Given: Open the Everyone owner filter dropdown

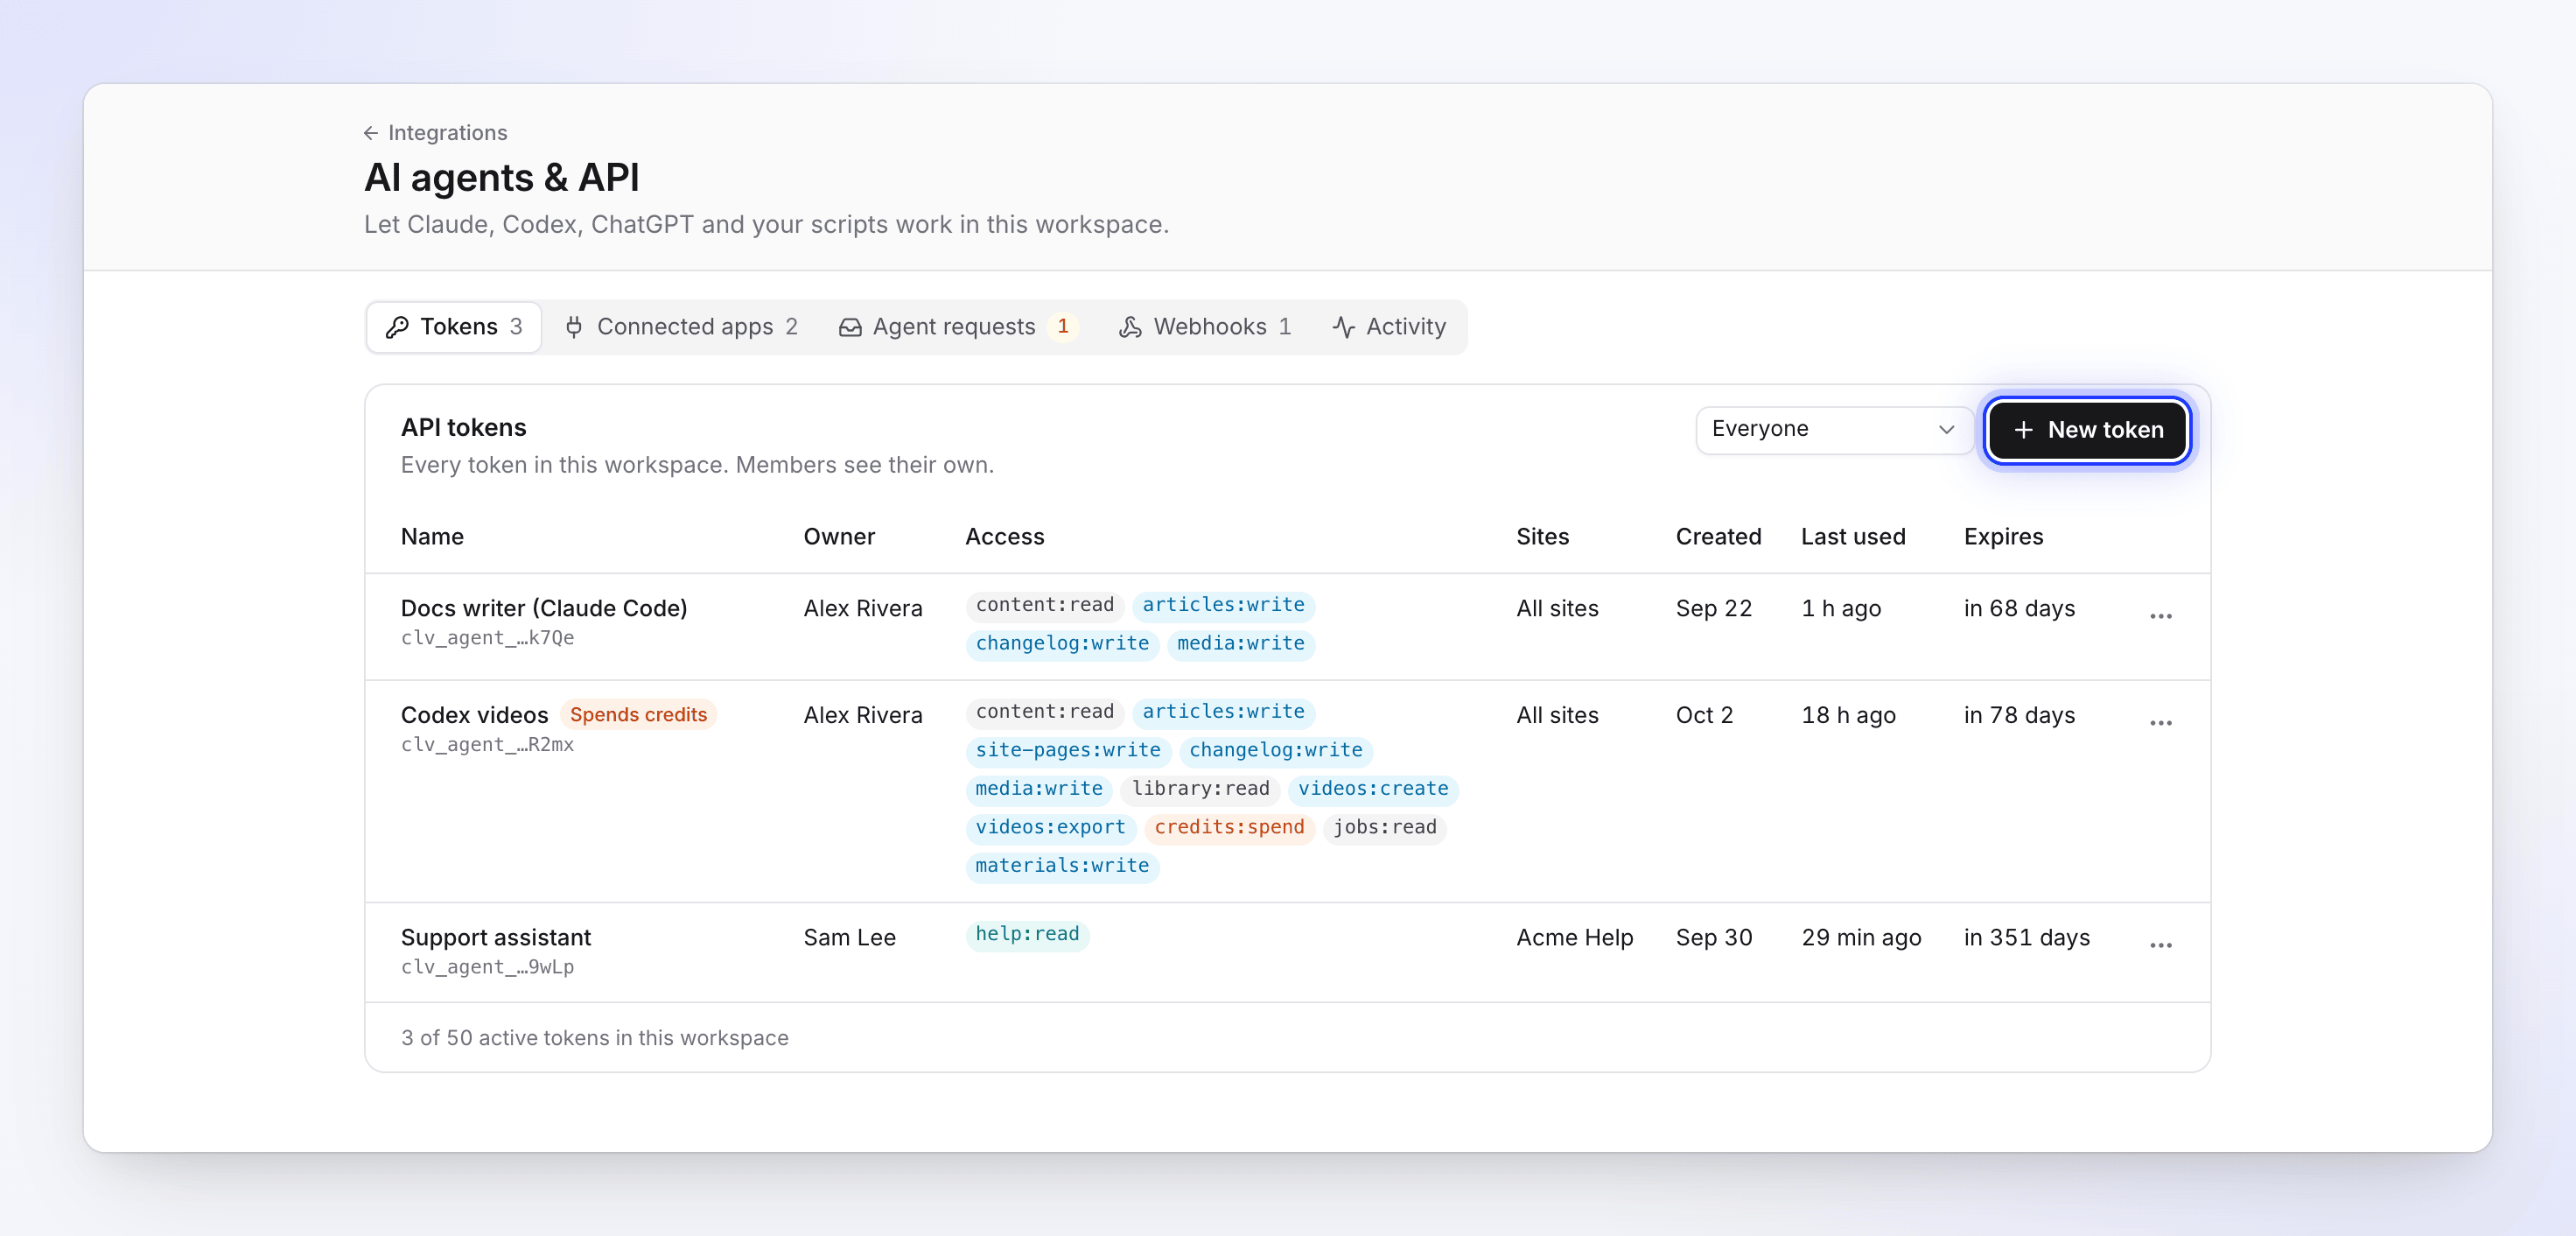Looking at the screenshot, I should click(1833, 429).
